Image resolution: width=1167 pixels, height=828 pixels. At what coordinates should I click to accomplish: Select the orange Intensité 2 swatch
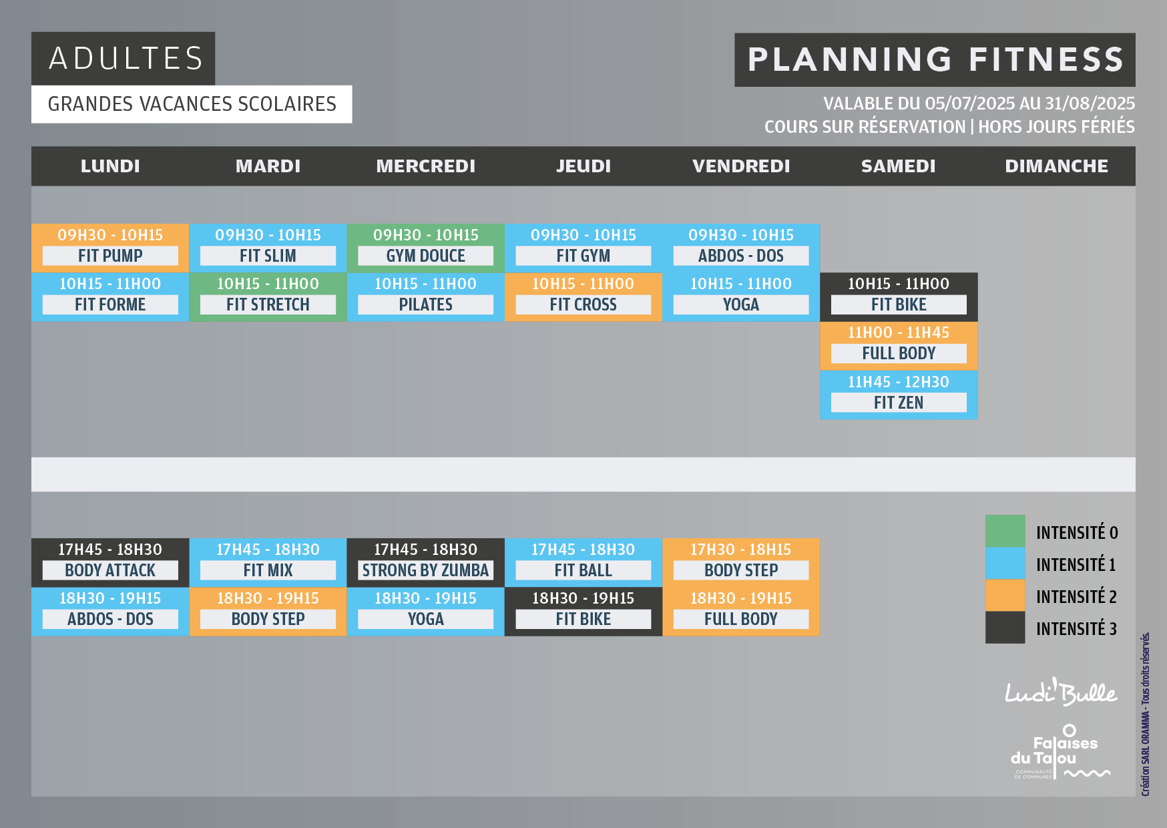point(1005,596)
